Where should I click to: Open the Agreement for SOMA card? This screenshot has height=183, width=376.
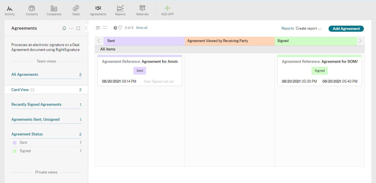pos(319,70)
